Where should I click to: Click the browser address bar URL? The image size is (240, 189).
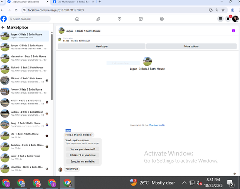[56, 10]
